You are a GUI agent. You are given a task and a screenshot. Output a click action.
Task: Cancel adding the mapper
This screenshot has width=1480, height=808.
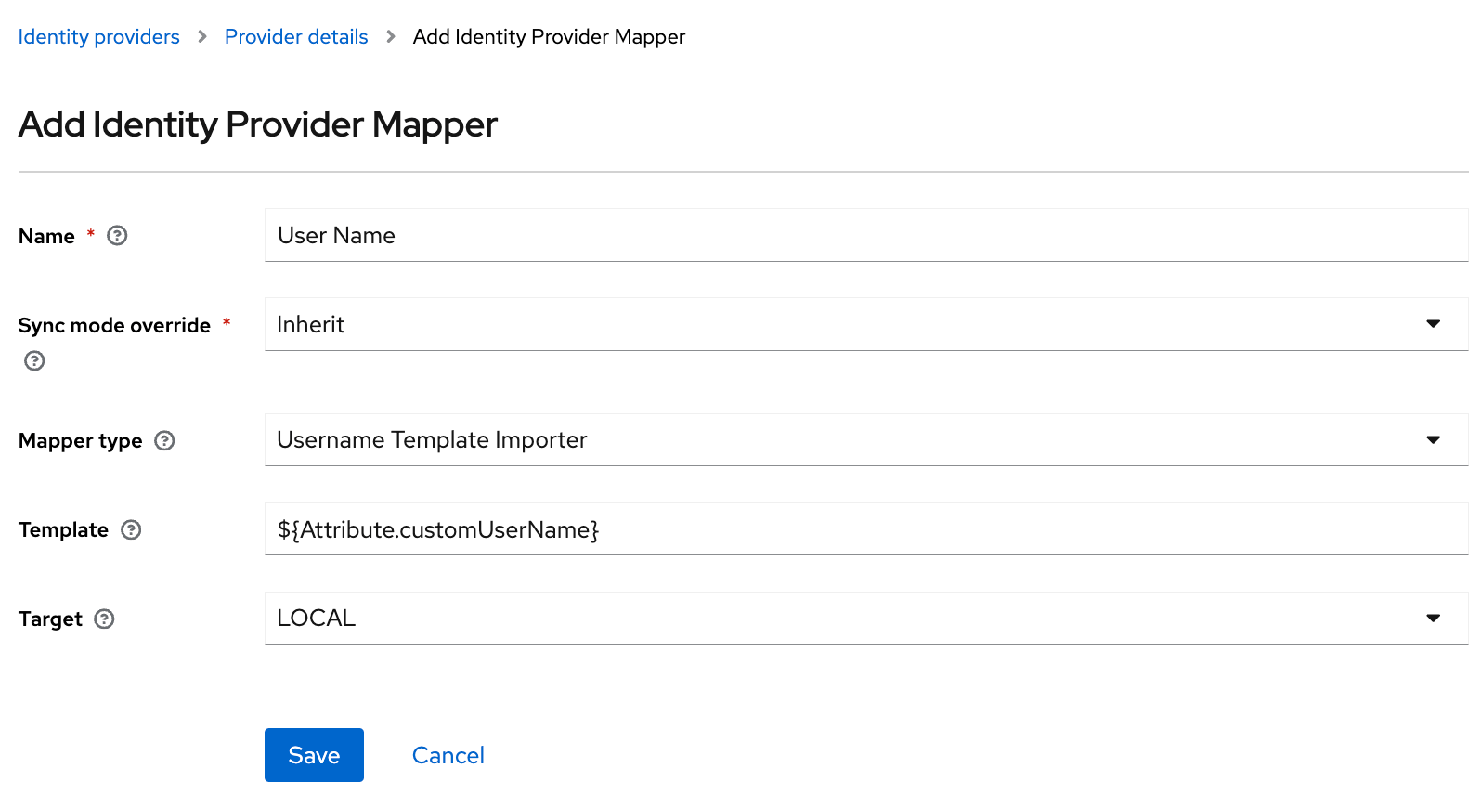[448, 755]
